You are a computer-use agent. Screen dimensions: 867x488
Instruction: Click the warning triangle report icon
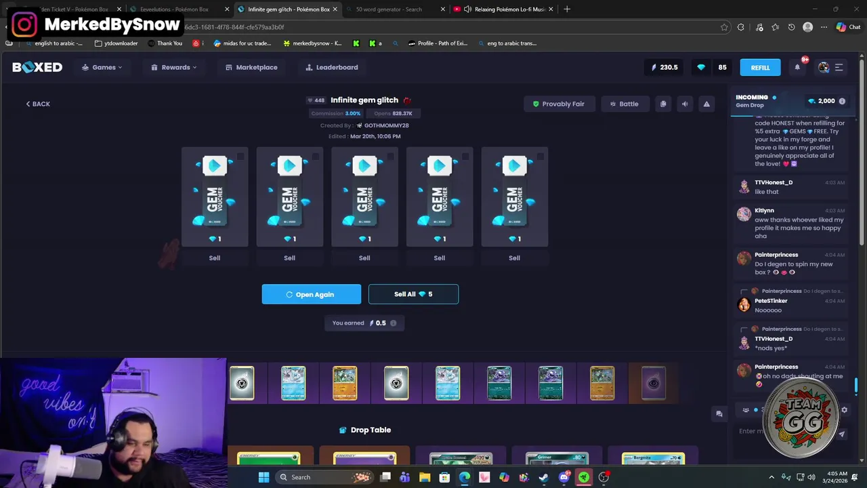pos(706,104)
